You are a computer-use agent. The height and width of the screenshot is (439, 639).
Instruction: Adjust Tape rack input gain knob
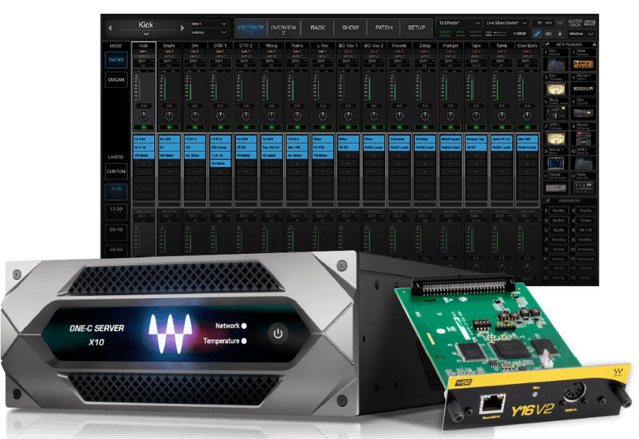click(476, 116)
